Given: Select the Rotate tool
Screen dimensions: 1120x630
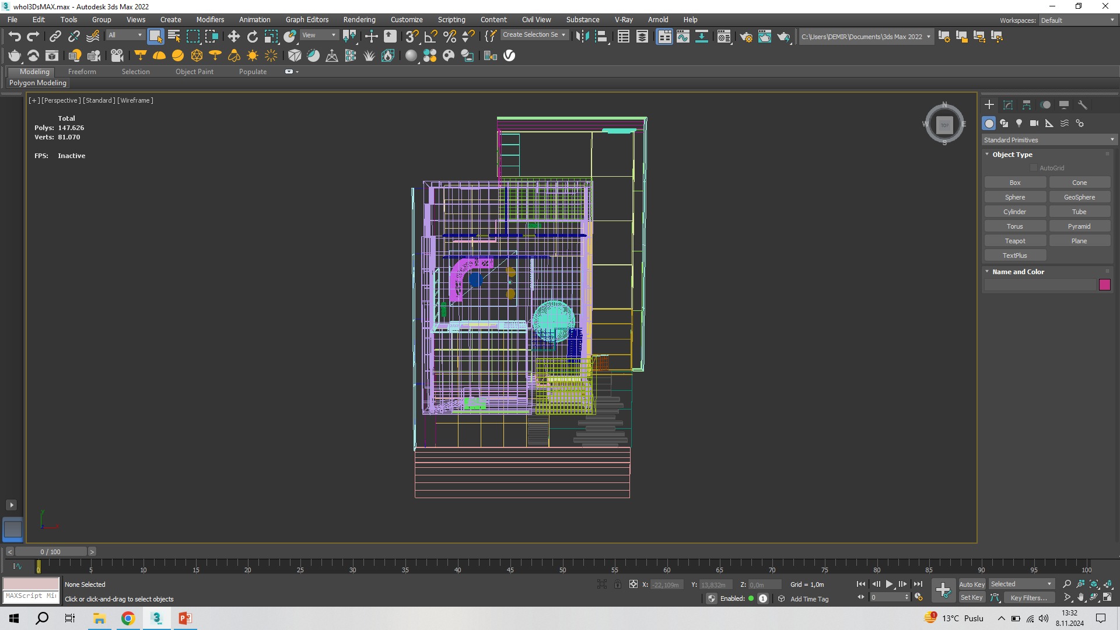Looking at the screenshot, I should (x=252, y=36).
